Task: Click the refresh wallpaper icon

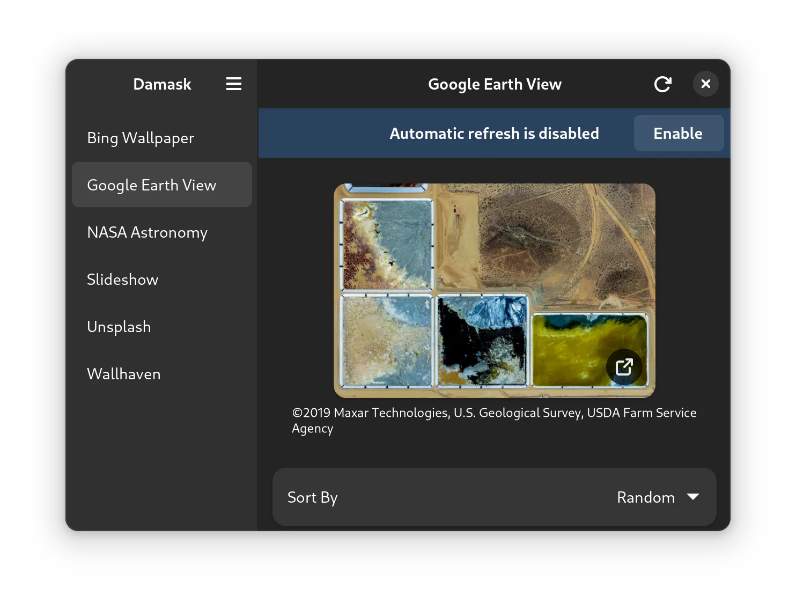Action: click(662, 84)
